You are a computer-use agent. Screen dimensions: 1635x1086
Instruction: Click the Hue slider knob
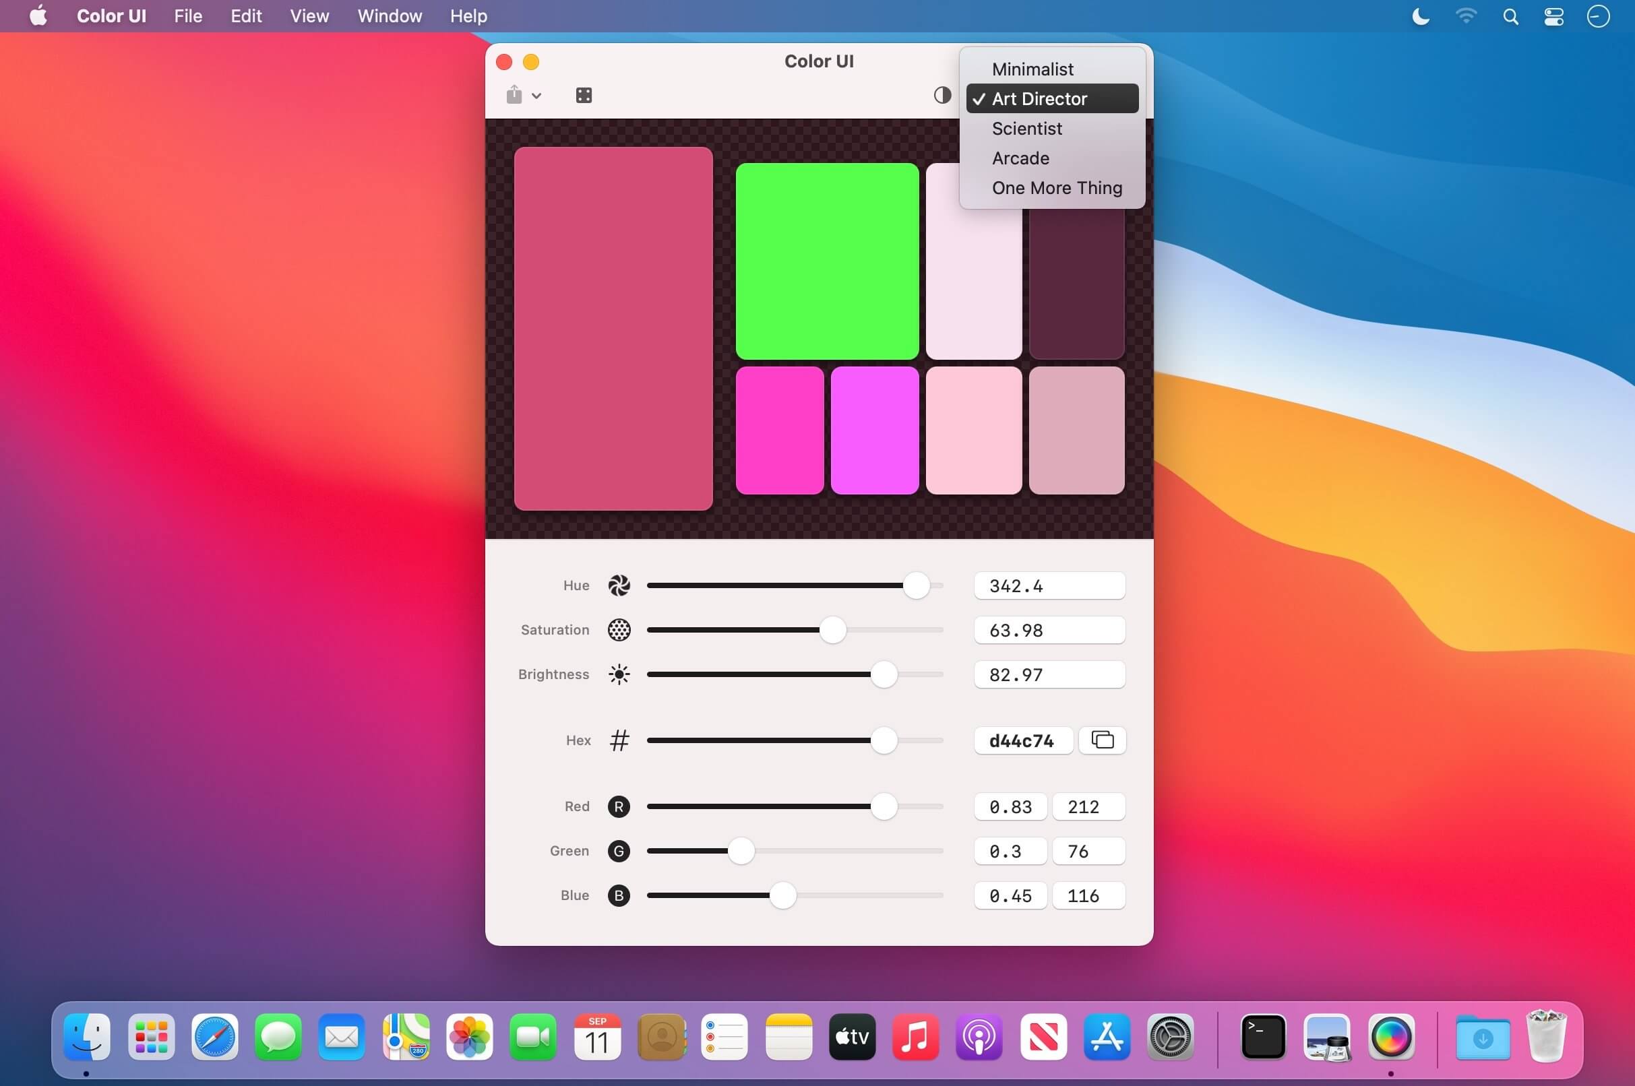pos(916,586)
